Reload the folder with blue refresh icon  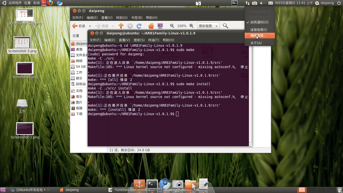pyautogui.click(x=139, y=26)
